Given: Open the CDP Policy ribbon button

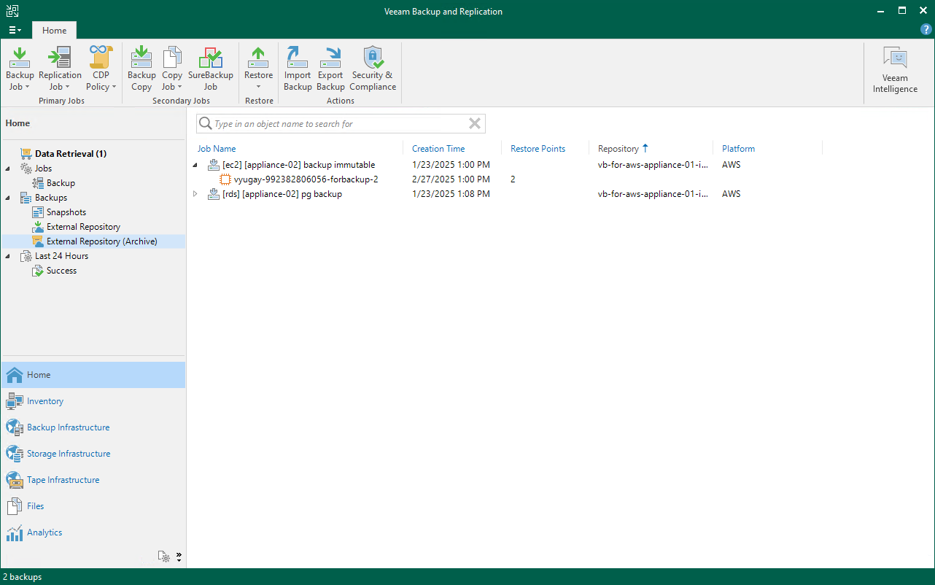Looking at the screenshot, I should pos(101,69).
